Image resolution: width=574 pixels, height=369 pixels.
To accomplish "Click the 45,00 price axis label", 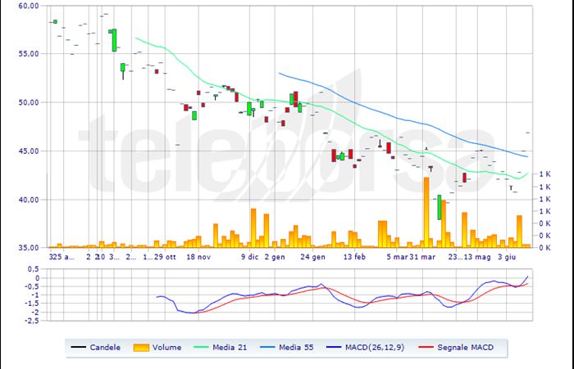I will coord(29,151).
